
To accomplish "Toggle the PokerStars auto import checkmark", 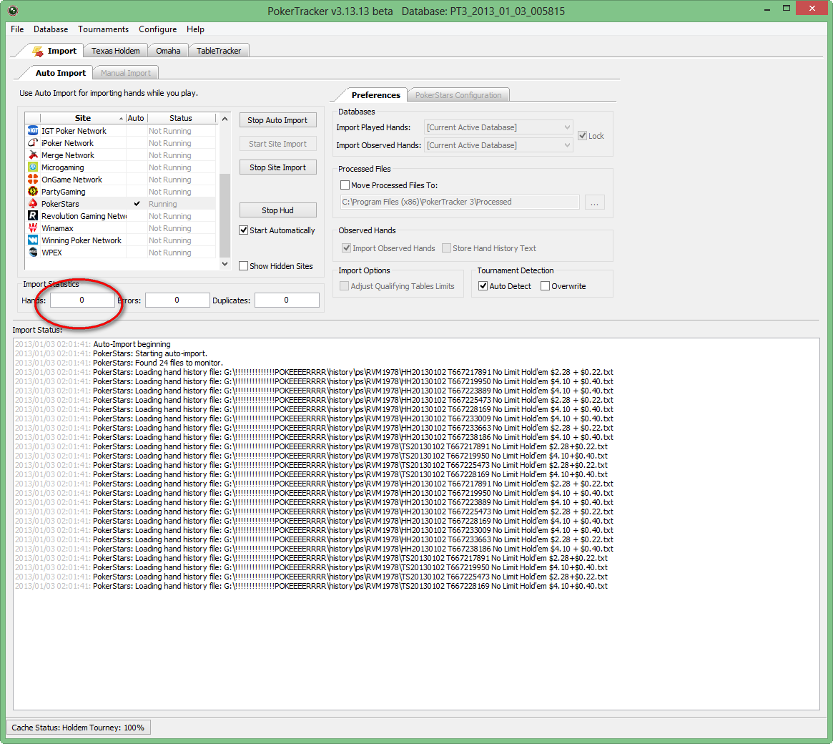I will [137, 204].
